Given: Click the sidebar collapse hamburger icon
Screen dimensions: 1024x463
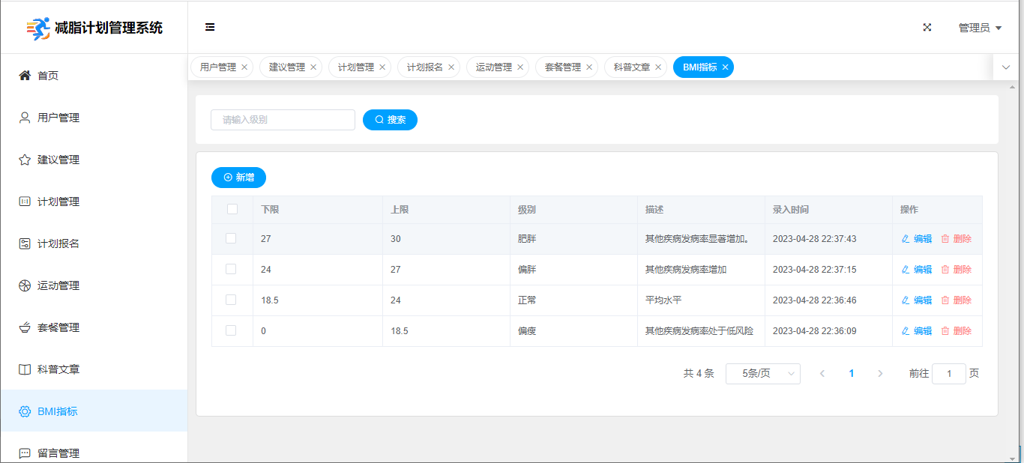Looking at the screenshot, I should [210, 27].
